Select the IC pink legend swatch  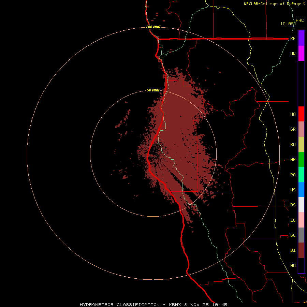(x=301, y=220)
